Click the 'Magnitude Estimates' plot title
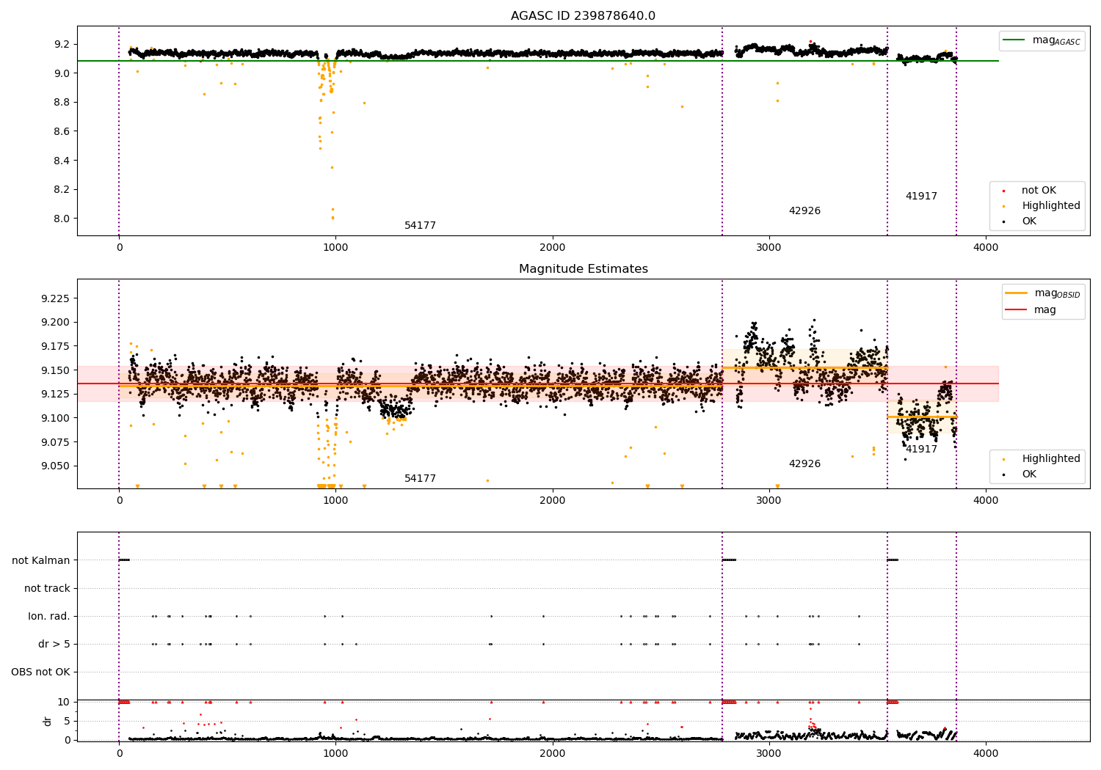The height and width of the screenshot is (770, 1101). 583,269
